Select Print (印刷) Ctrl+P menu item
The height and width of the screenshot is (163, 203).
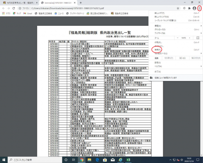(x=175, y=43)
